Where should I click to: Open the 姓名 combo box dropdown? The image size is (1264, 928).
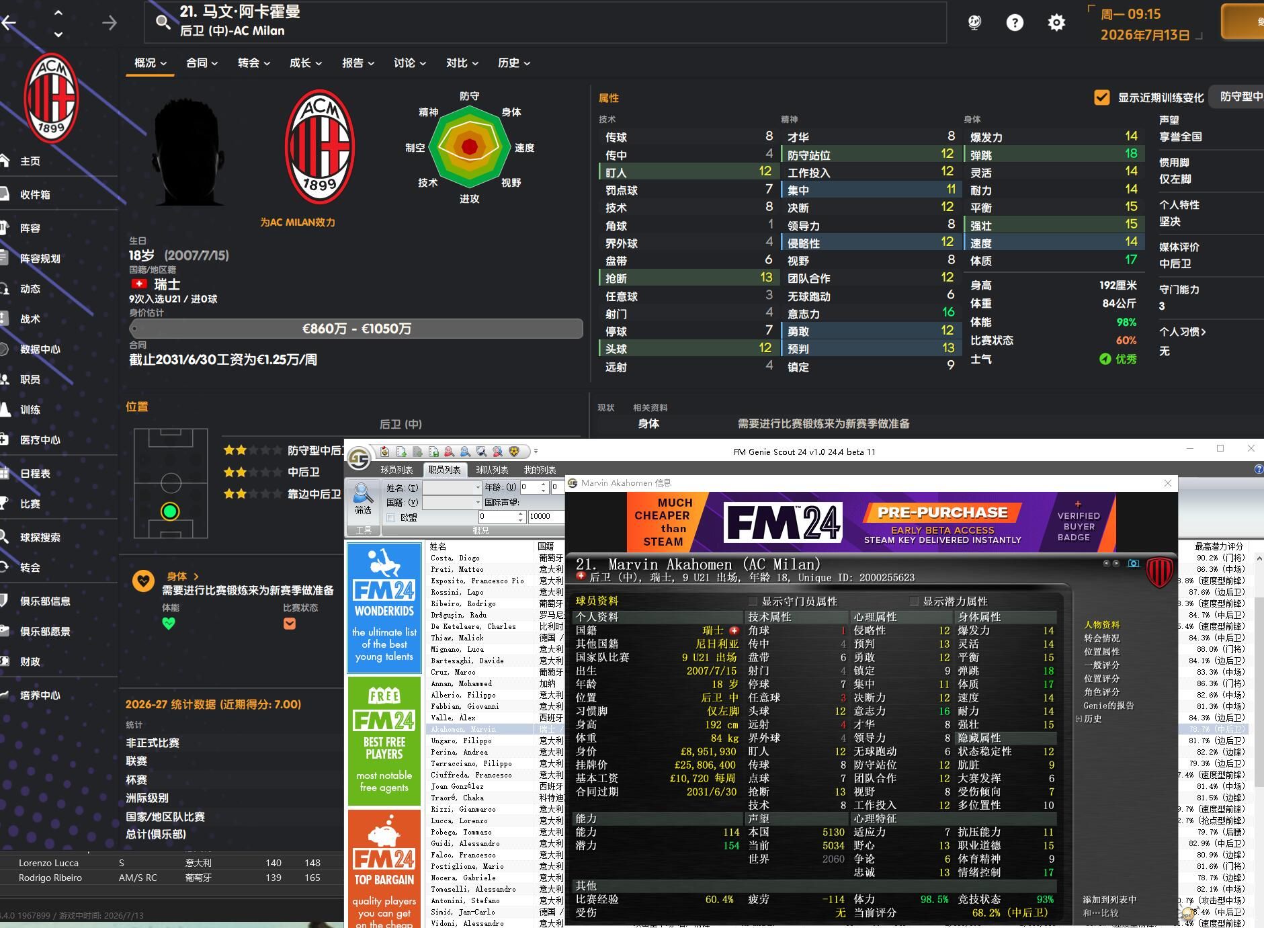478,488
